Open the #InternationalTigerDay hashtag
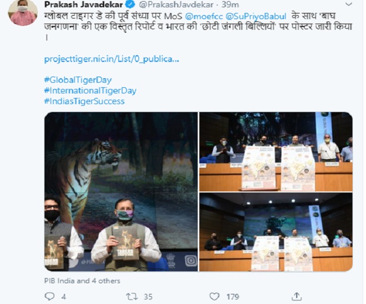366x304 pixels. [x=90, y=91]
